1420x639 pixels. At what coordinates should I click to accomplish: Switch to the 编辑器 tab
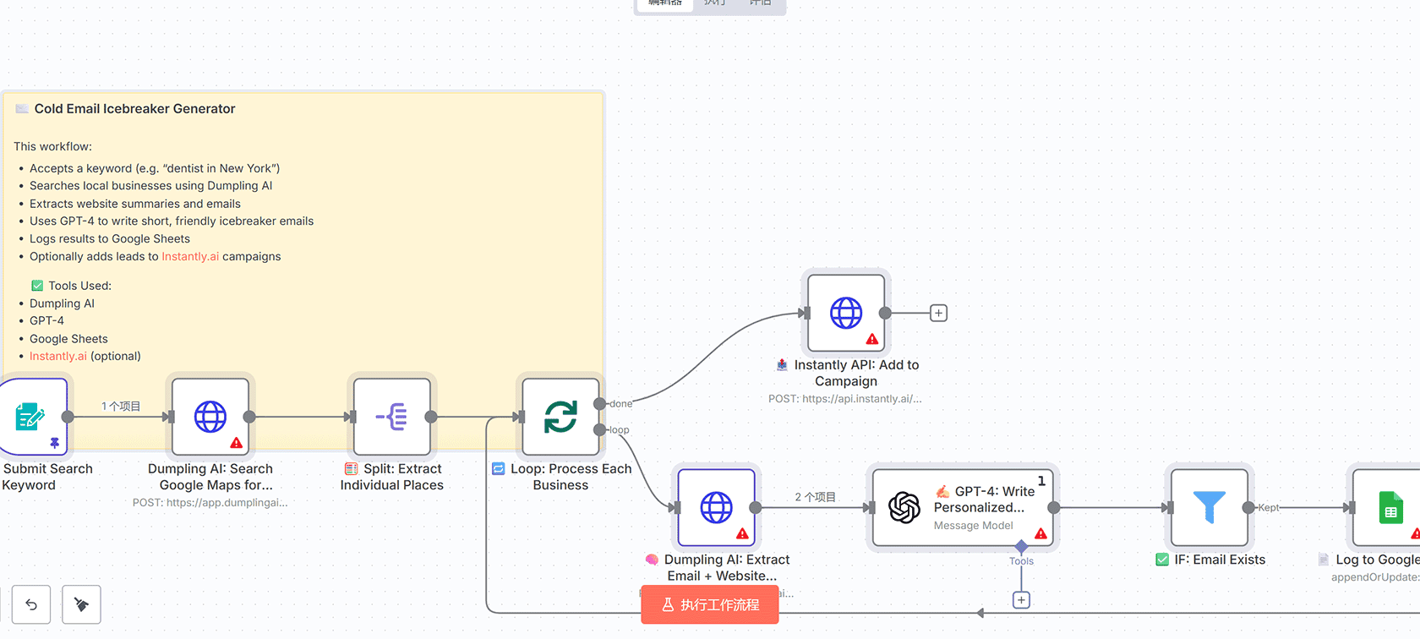(665, 3)
